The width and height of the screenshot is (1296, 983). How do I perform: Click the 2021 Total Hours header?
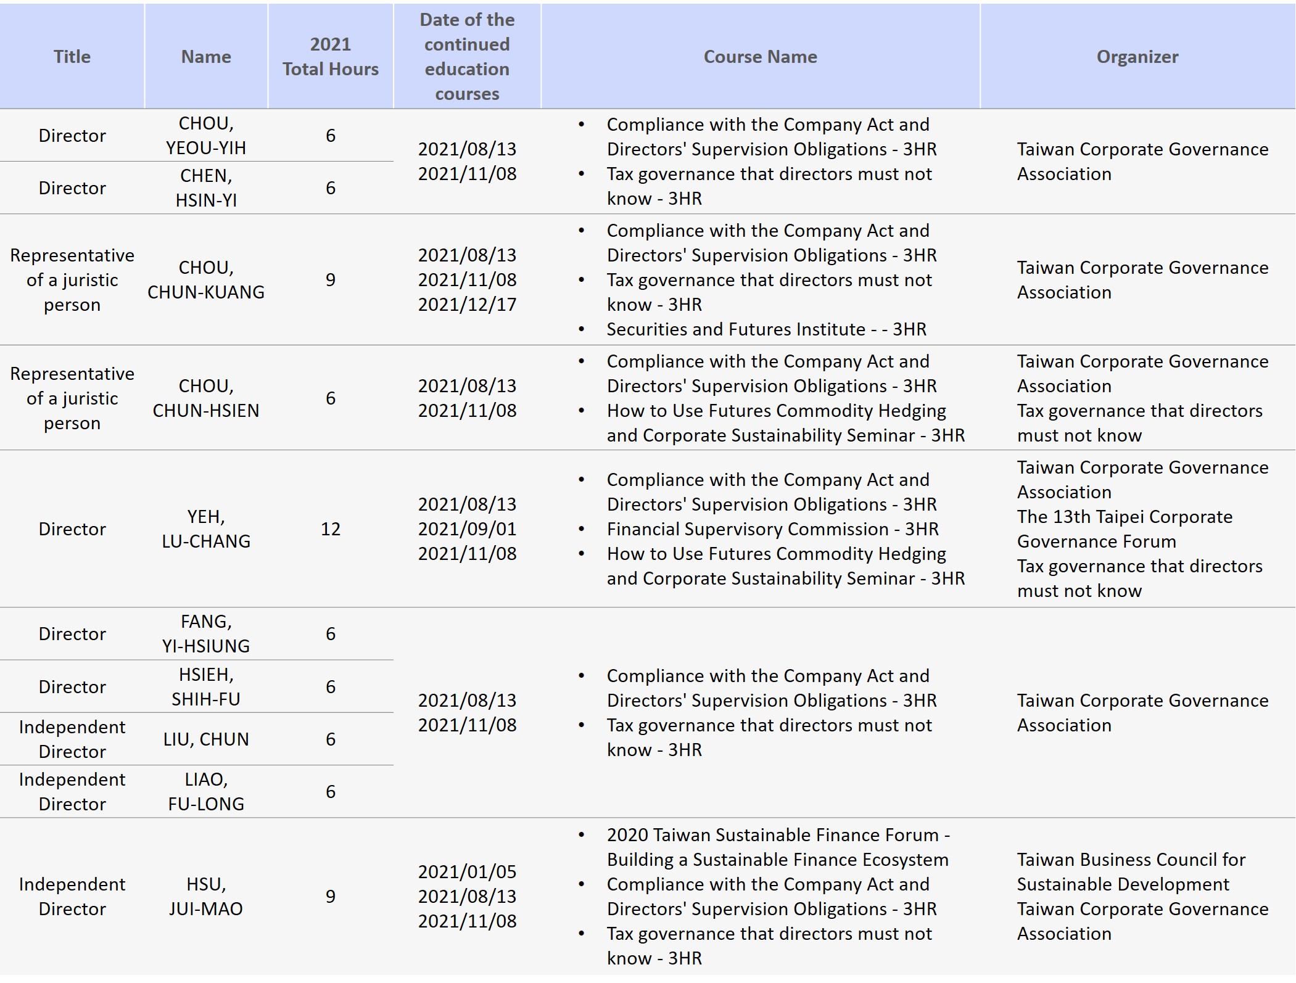point(331,57)
